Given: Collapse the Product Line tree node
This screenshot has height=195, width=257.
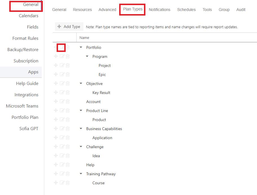Looking at the screenshot, I should point(81,110).
